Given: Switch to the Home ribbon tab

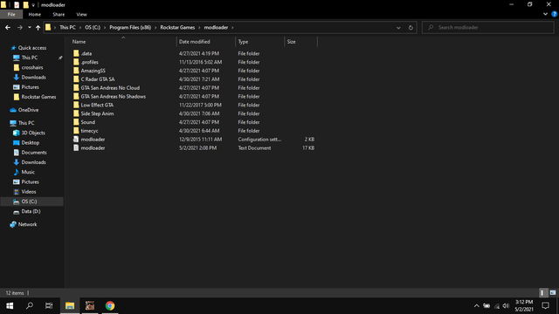Looking at the screenshot, I should point(35,15).
